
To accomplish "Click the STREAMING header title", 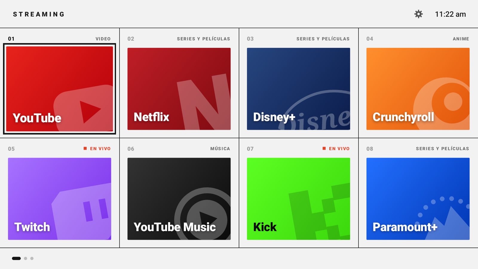I will (x=39, y=14).
